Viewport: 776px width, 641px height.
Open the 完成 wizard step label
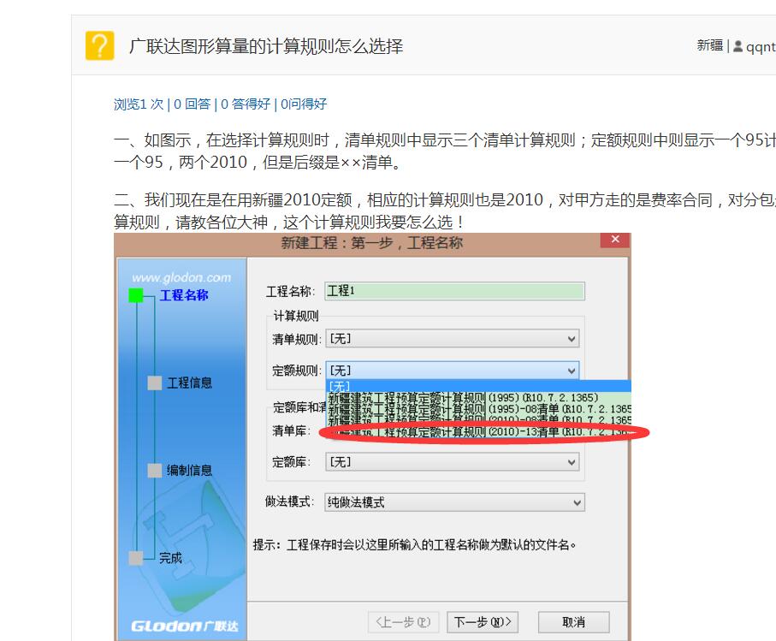point(171,558)
